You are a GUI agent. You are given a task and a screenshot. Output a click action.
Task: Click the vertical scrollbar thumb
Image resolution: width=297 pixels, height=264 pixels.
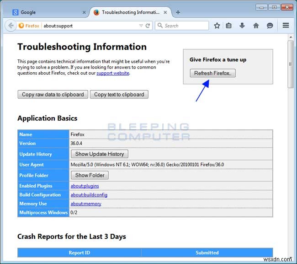click(291, 65)
